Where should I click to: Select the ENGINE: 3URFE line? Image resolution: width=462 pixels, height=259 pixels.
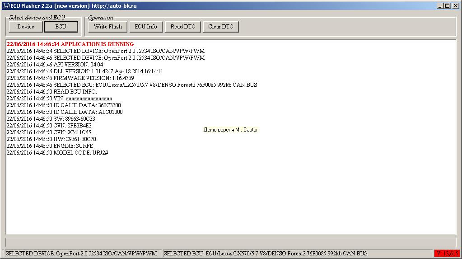(50, 146)
